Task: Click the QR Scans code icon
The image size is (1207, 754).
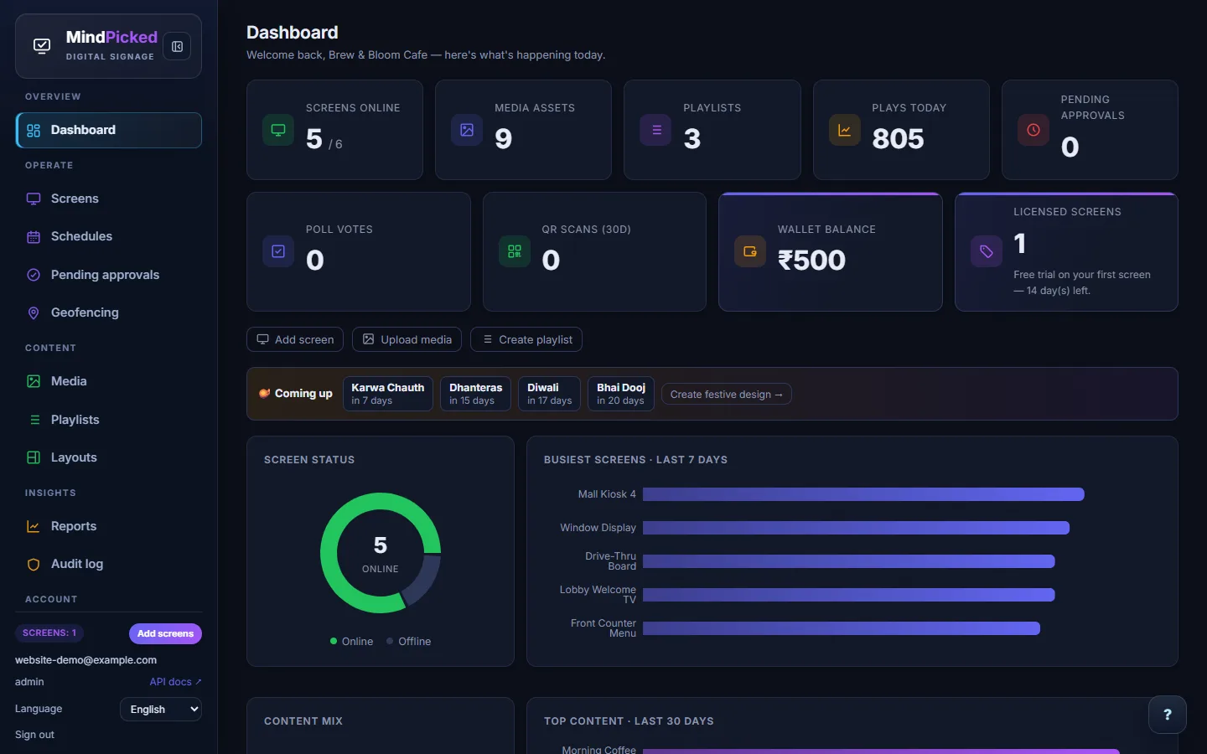Action: pos(515,251)
